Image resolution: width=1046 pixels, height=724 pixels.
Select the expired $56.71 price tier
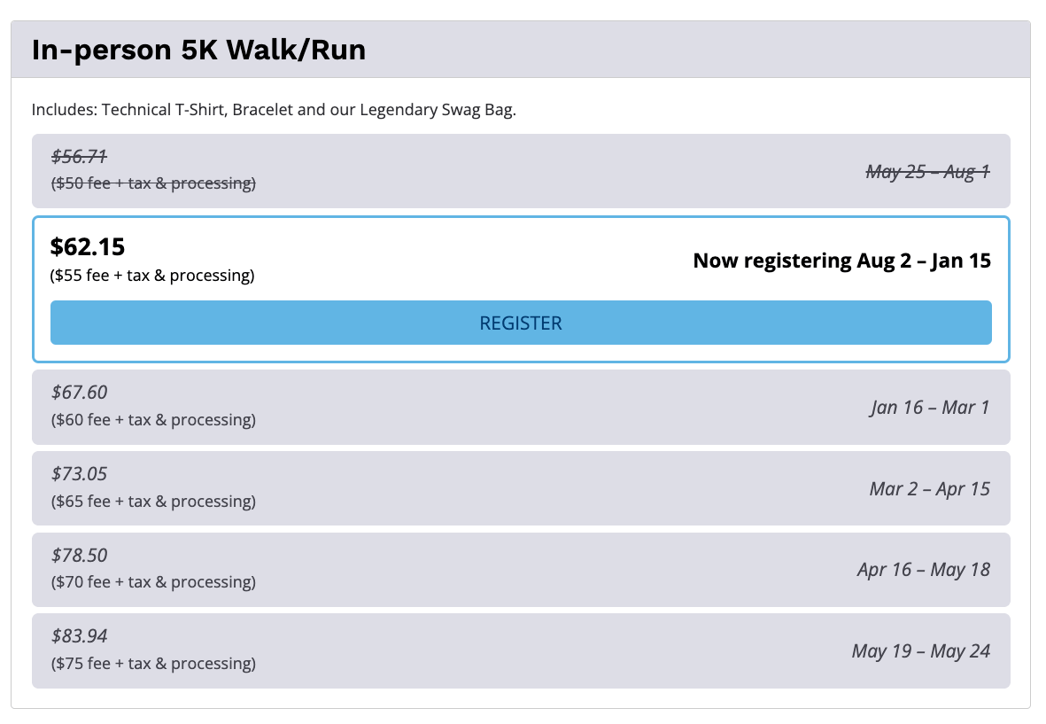[79, 157]
